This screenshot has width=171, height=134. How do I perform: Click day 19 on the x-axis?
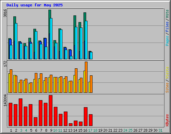tap(100, 130)
